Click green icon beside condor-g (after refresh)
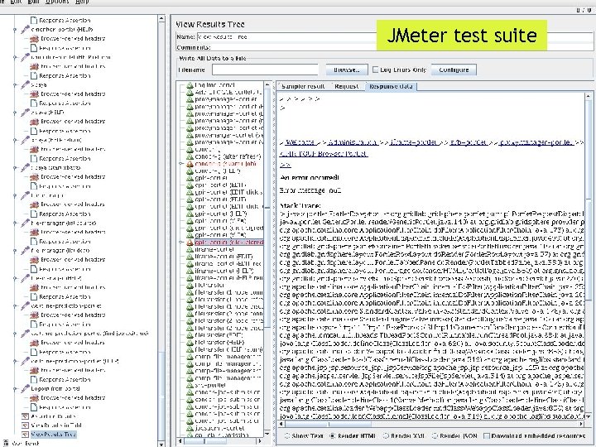Screen dimensions: 596x447 click(x=190, y=156)
